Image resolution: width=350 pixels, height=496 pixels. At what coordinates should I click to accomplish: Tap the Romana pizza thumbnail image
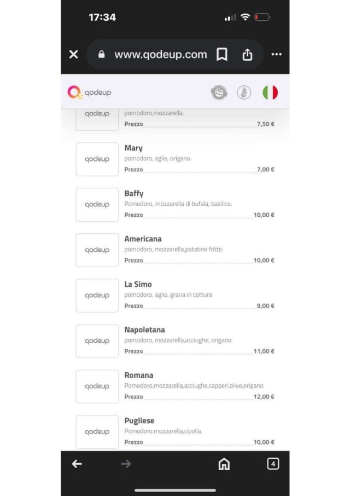coord(97,387)
